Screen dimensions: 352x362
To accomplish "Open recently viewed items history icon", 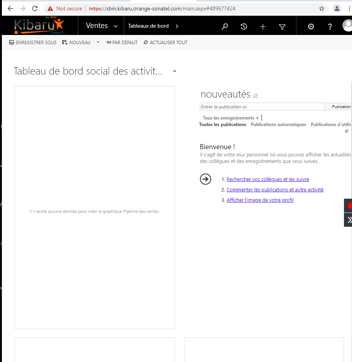I will tap(244, 27).
